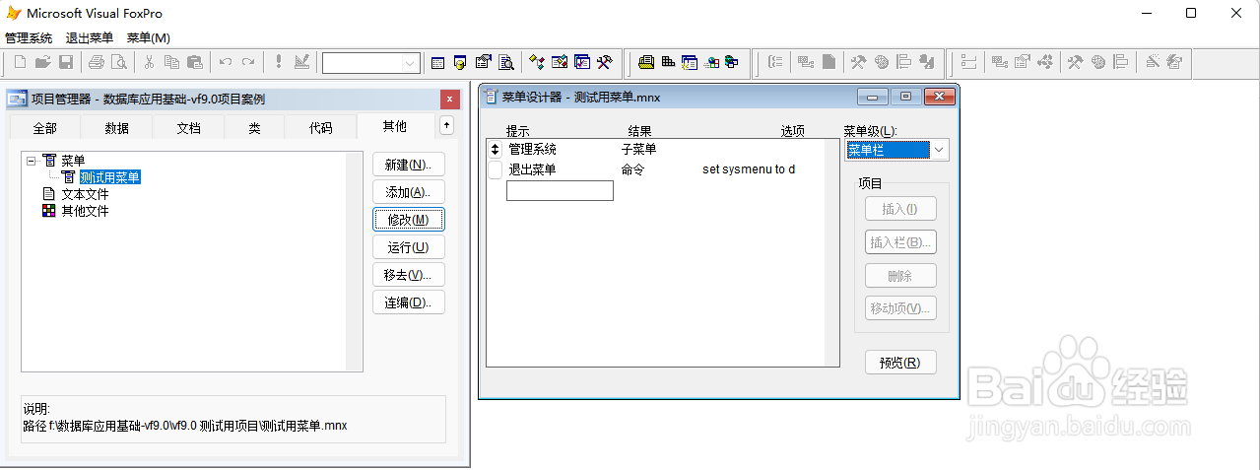Click the 预览(R) button in menu designer

coord(900,362)
